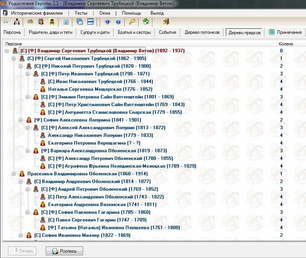Viewport: 306px width, 258px height.
Task: Select Аграфена Юрьевна Нелединская-Мелецкая row
Action: [122, 166]
